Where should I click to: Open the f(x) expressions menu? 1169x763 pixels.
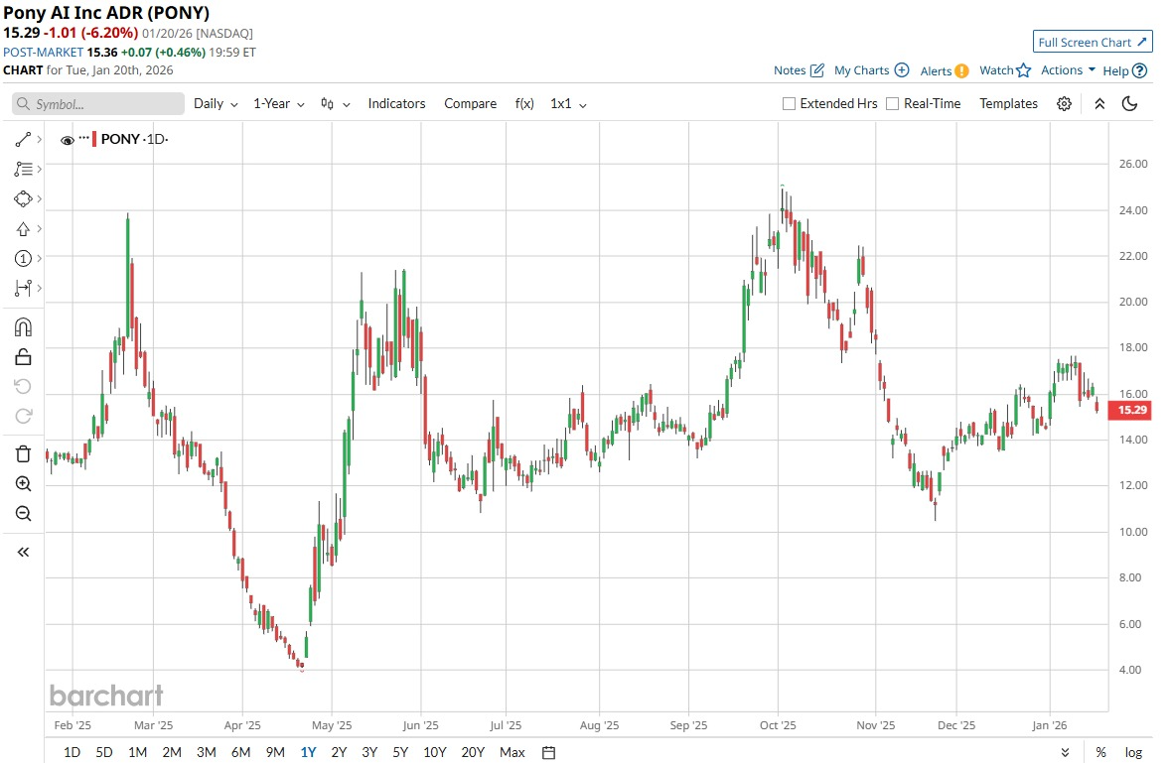pyautogui.click(x=524, y=103)
